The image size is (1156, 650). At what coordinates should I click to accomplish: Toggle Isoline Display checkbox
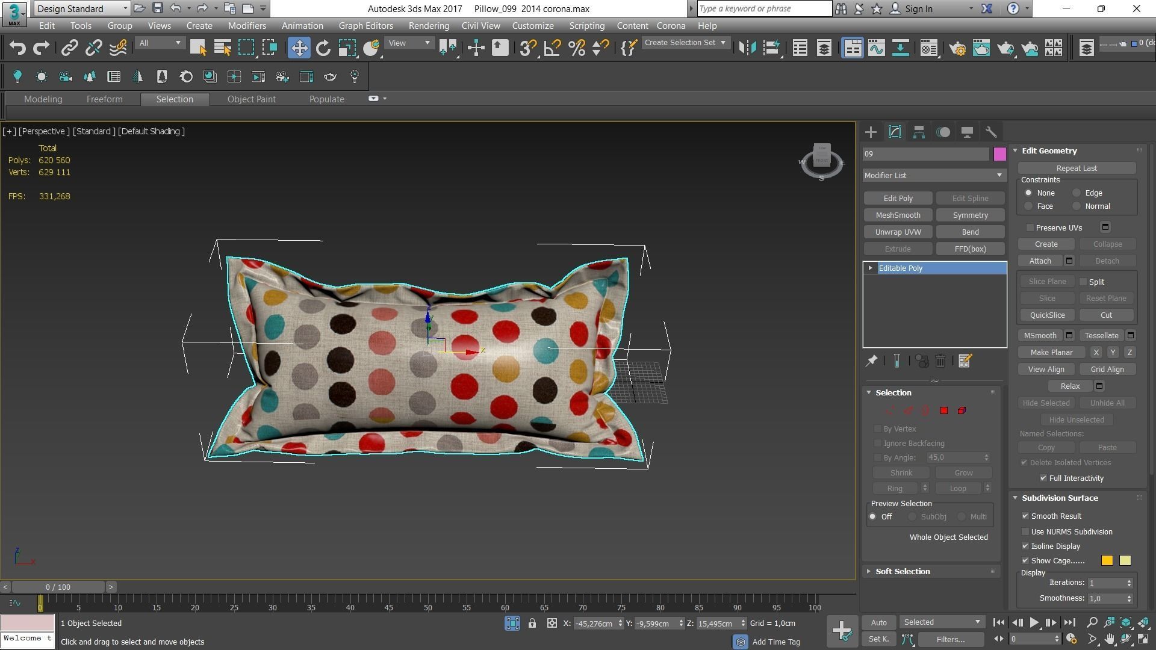pos(1025,546)
